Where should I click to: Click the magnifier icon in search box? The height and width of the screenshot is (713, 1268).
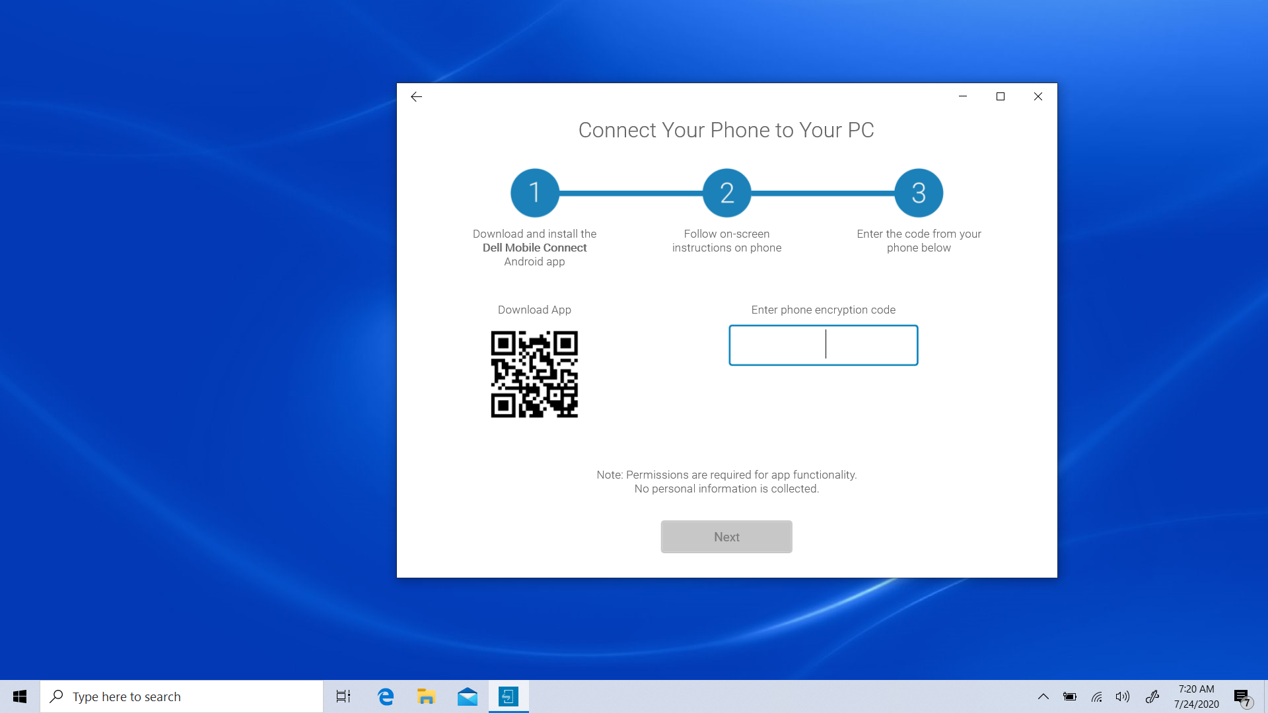57,696
